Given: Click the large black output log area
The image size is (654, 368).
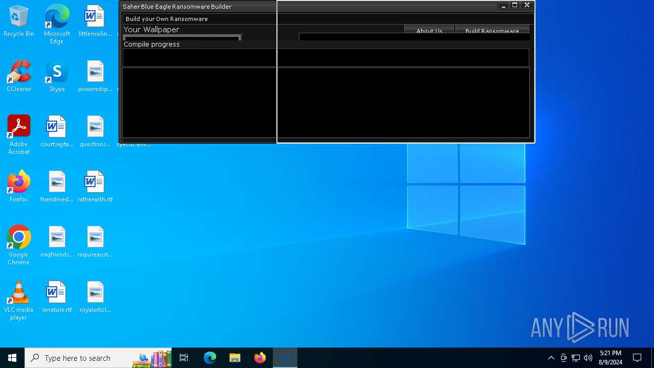Looking at the screenshot, I should 326,103.
